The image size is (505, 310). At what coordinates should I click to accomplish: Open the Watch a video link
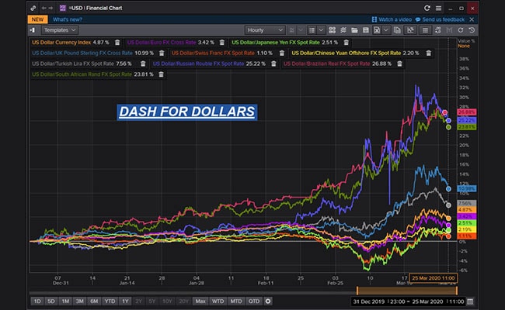click(x=392, y=19)
